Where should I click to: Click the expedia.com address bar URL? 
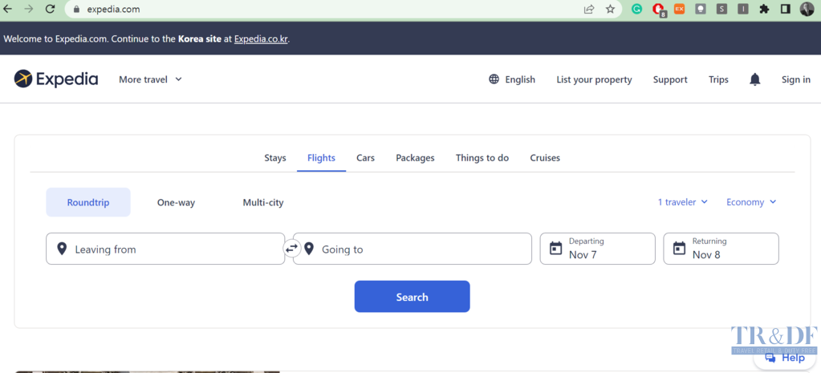pyautogui.click(x=113, y=9)
